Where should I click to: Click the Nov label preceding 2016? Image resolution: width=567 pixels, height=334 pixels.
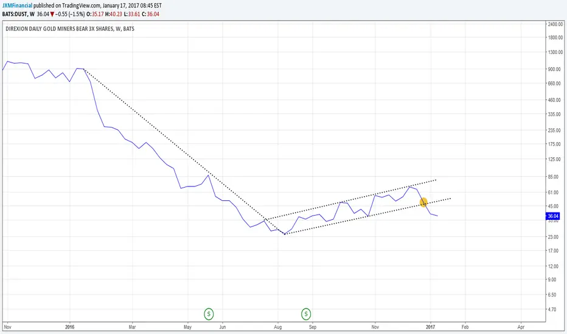pos(7,327)
